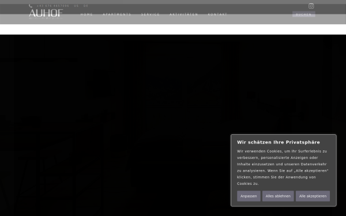The image size is (346, 216).
Task: Click Alles ablehnen to reject cookies
Action: pyautogui.click(x=278, y=196)
